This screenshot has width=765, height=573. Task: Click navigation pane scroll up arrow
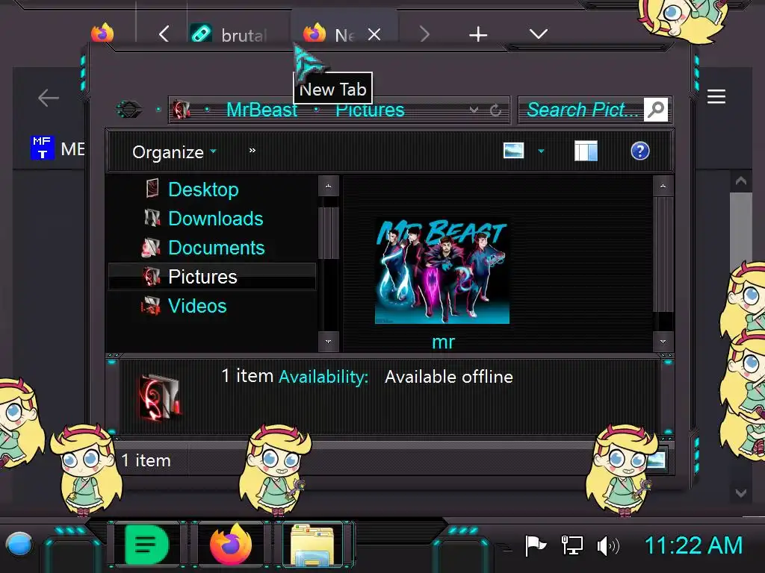tap(329, 186)
